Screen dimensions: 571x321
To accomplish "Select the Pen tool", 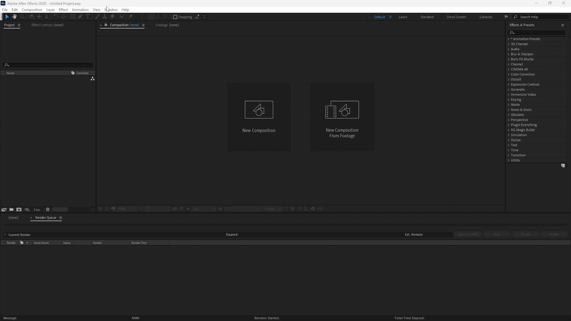I will (80, 17).
